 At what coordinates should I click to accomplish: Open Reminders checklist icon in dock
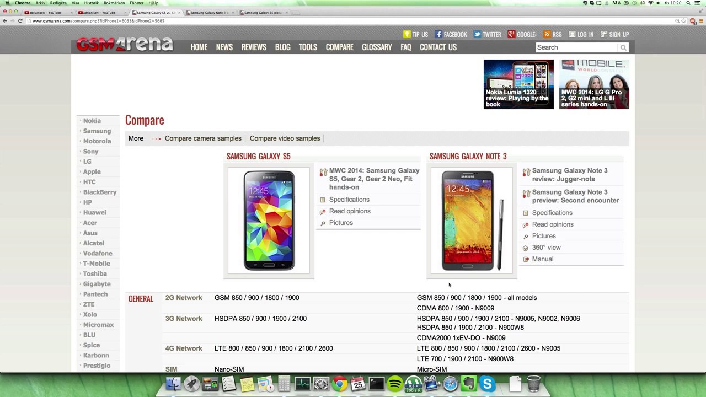229,384
